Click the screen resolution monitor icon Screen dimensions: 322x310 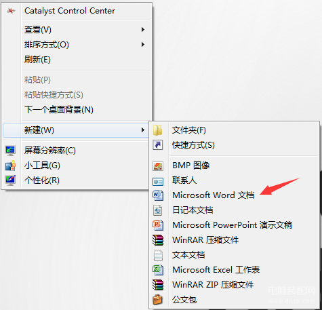pos(10,151)
